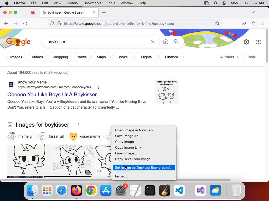Launch Google Chrome from the dock

91,190
